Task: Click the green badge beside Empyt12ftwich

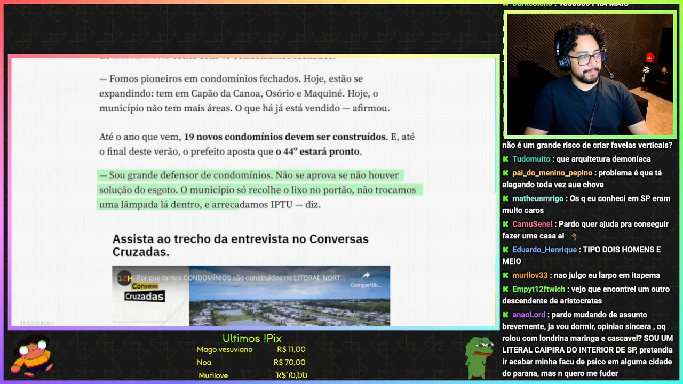Action: click(505, 289)
